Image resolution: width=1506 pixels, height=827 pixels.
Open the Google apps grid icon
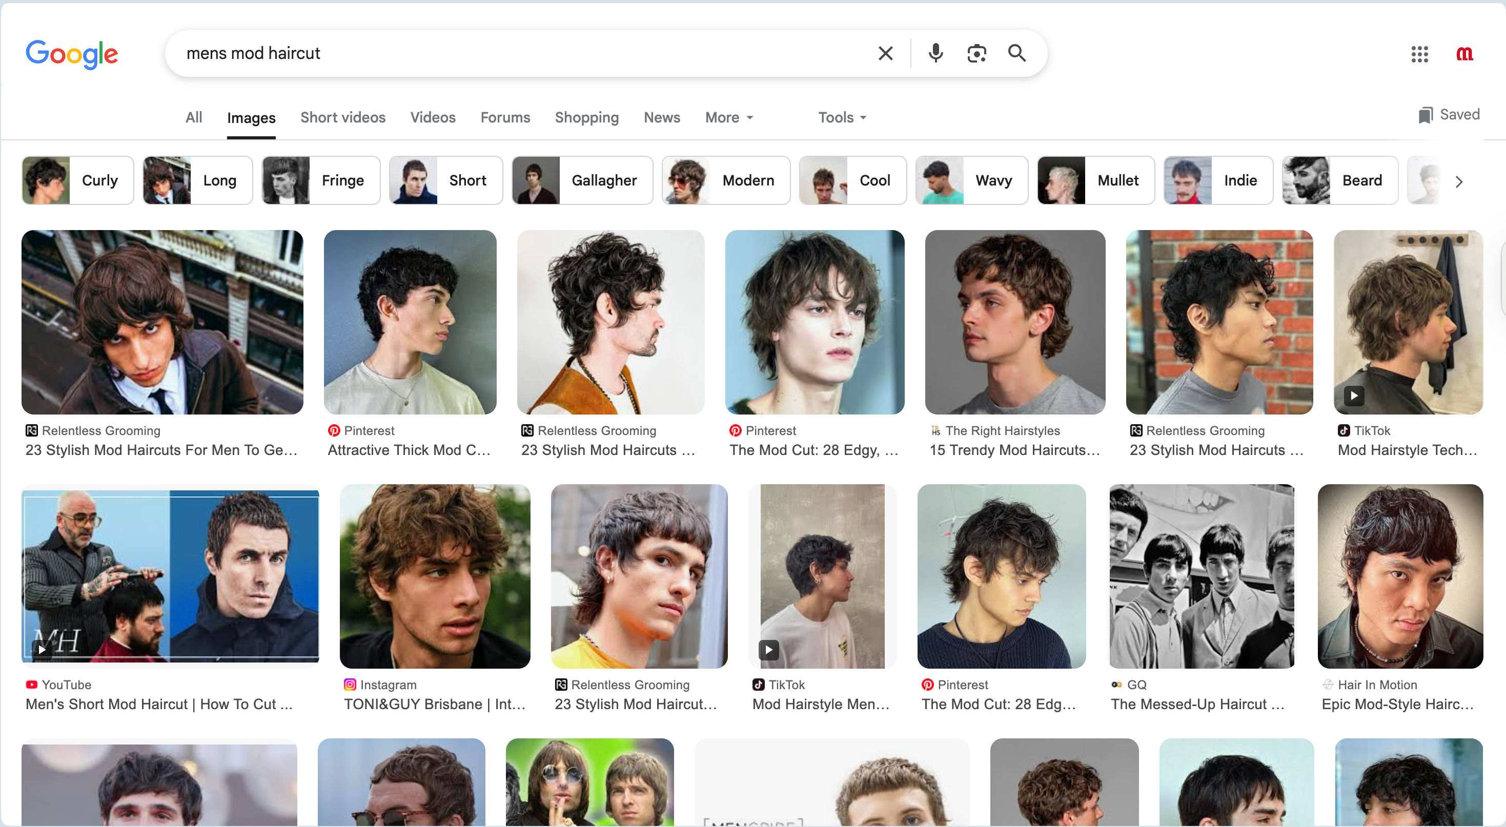pos(1419,54)
